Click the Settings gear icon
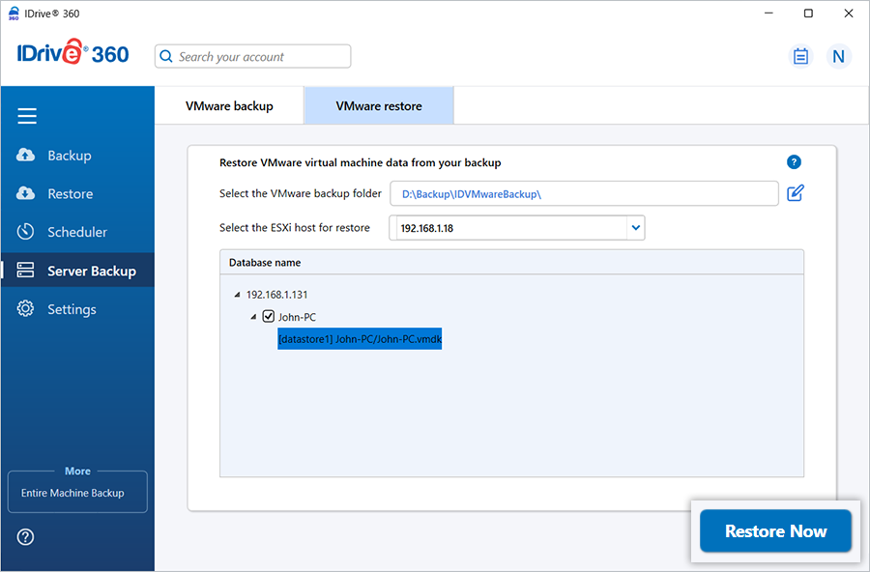Image resolution: width=870 pixels, height=572 pixels. pyautogui.click(x=26, y=309)
